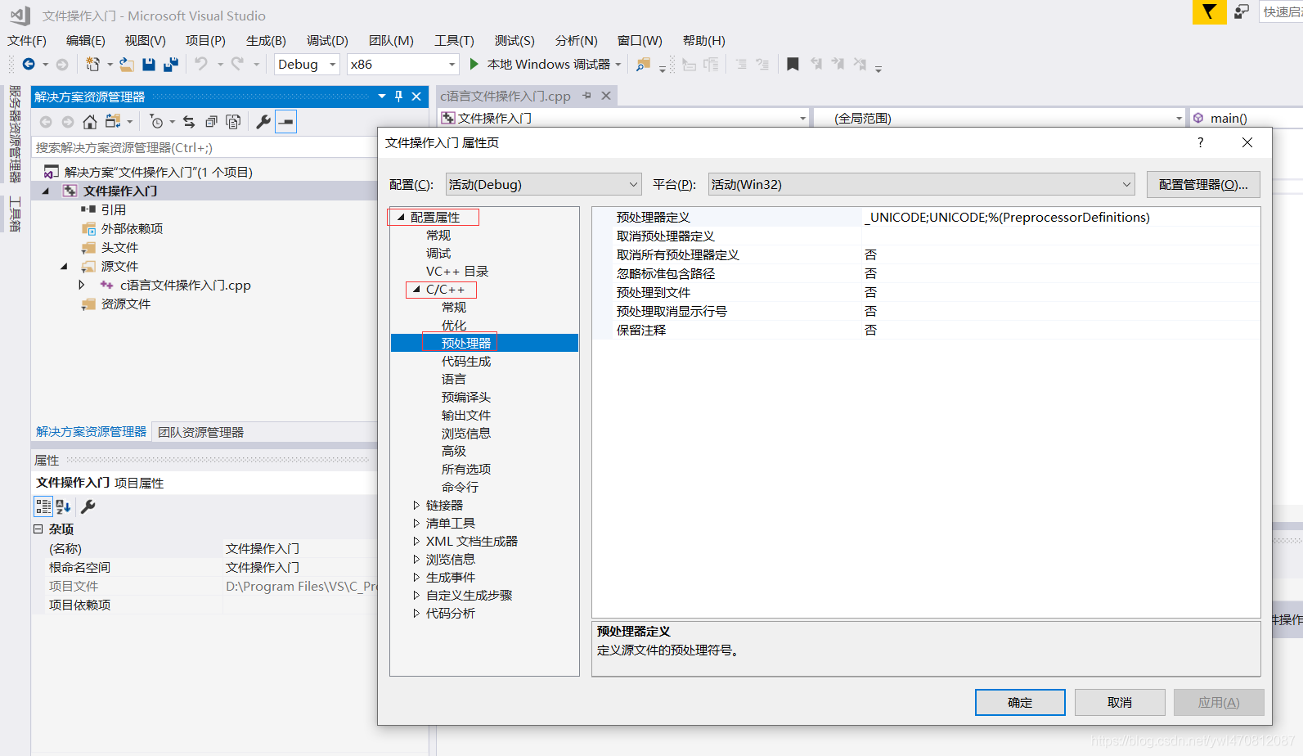Click the redo arrow icon
Viewport: 1303px width, 756px height.
pos(238,64)
